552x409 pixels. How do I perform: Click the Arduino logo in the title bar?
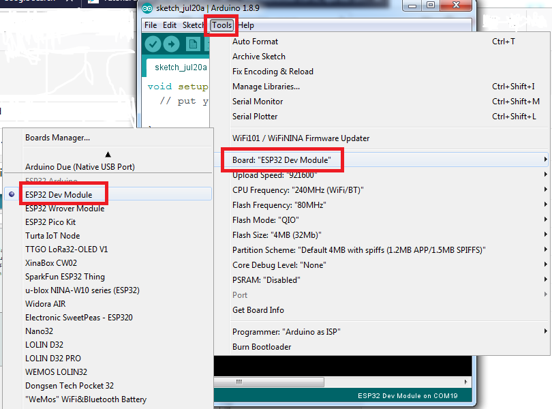pyautogui.click(x=147, y=8)
